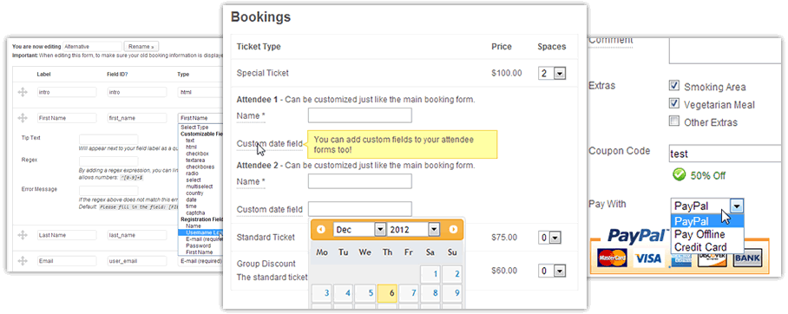Uncheck the Smoking Area checkbox
Image resolution: width=788 pixels, height=314 pixels.
[674, 85]
